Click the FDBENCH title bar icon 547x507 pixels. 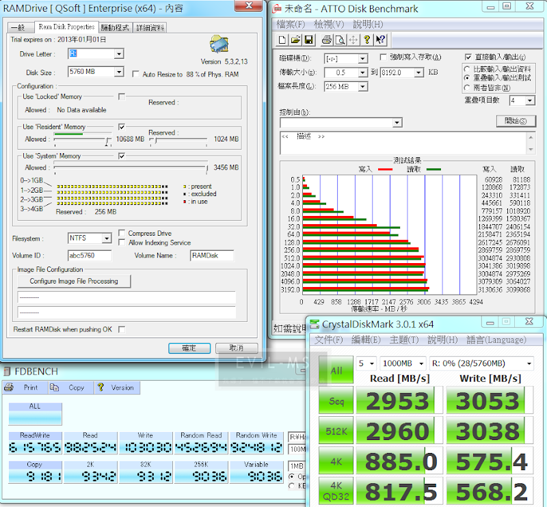[x=7, y=371]
